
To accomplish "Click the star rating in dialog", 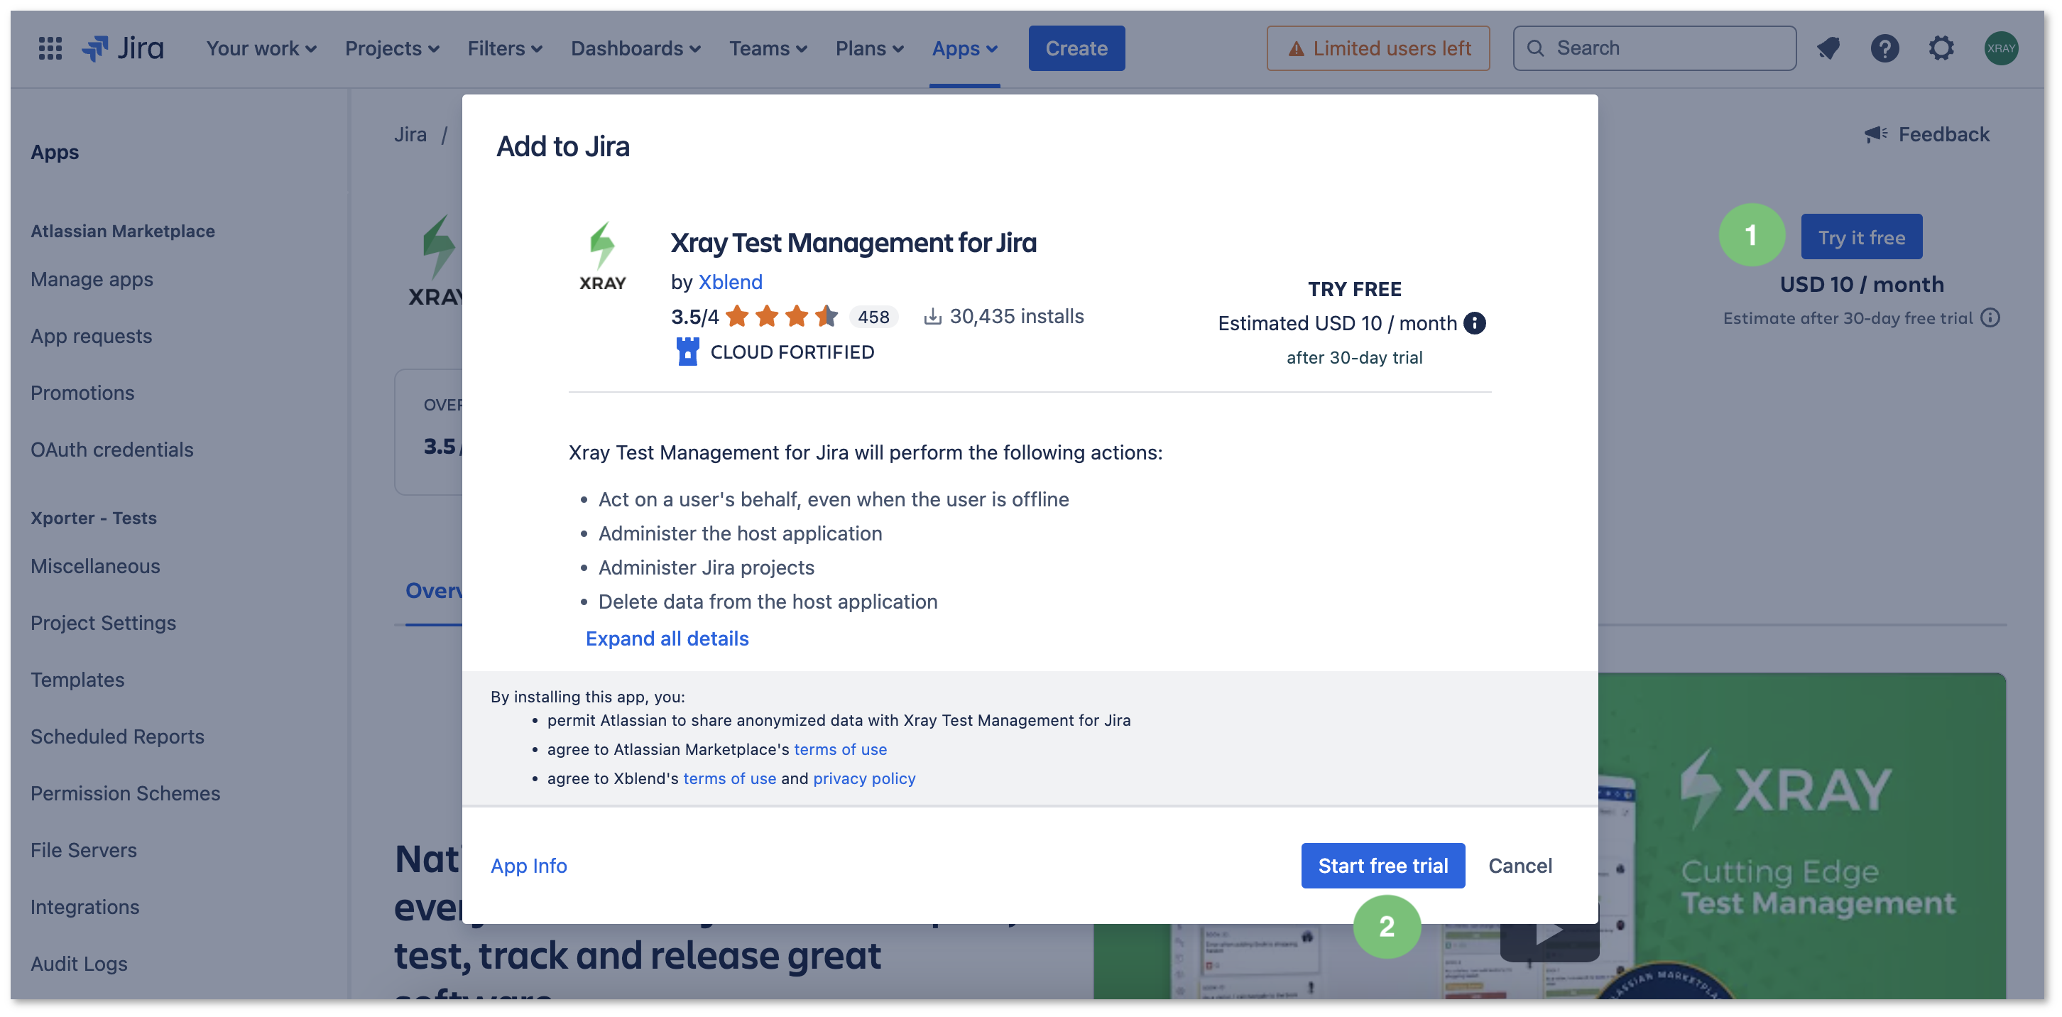I will point(782,316).
